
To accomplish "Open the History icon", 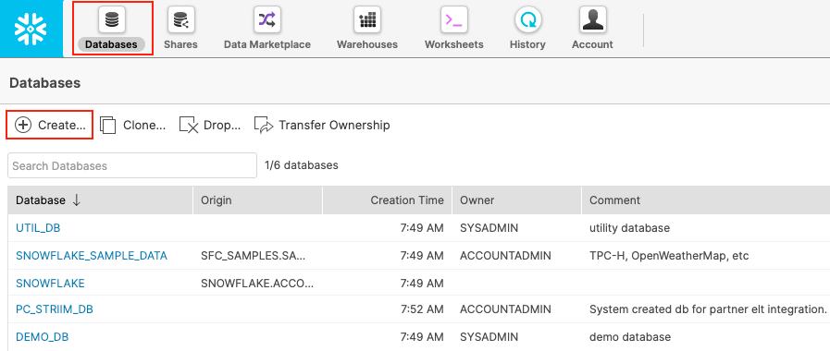I will (x=527, y=19).
